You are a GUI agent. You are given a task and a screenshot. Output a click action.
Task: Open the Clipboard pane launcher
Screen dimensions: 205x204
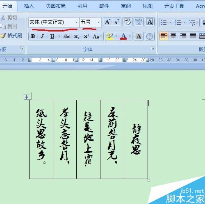[21, 48]
